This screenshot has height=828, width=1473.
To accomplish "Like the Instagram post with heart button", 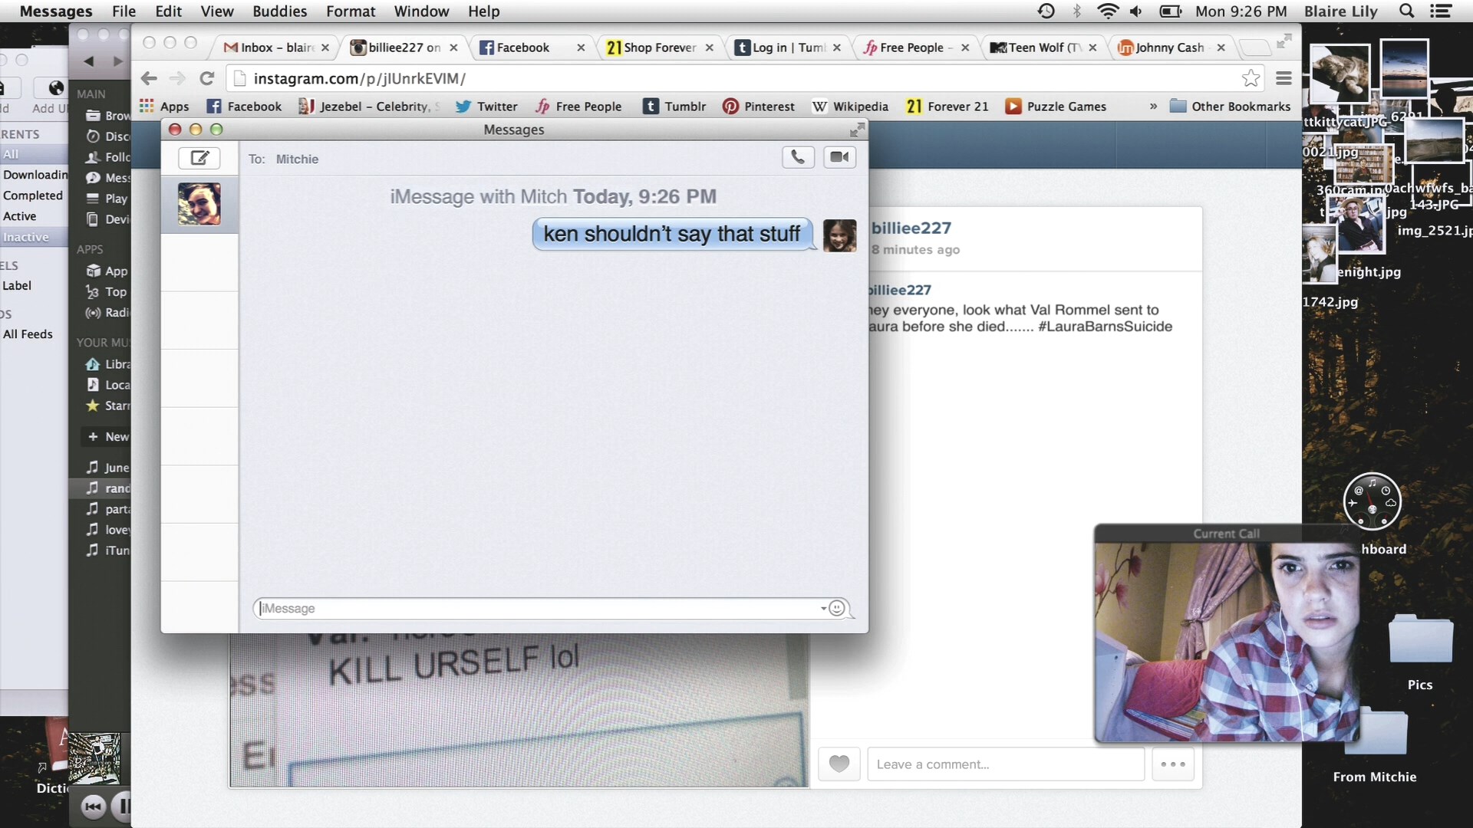I will pyautogui.click(x=839, y=764).
